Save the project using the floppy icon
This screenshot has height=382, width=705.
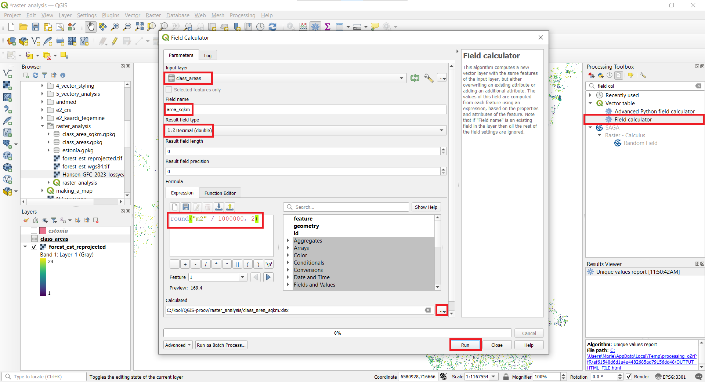coord(36,27)
